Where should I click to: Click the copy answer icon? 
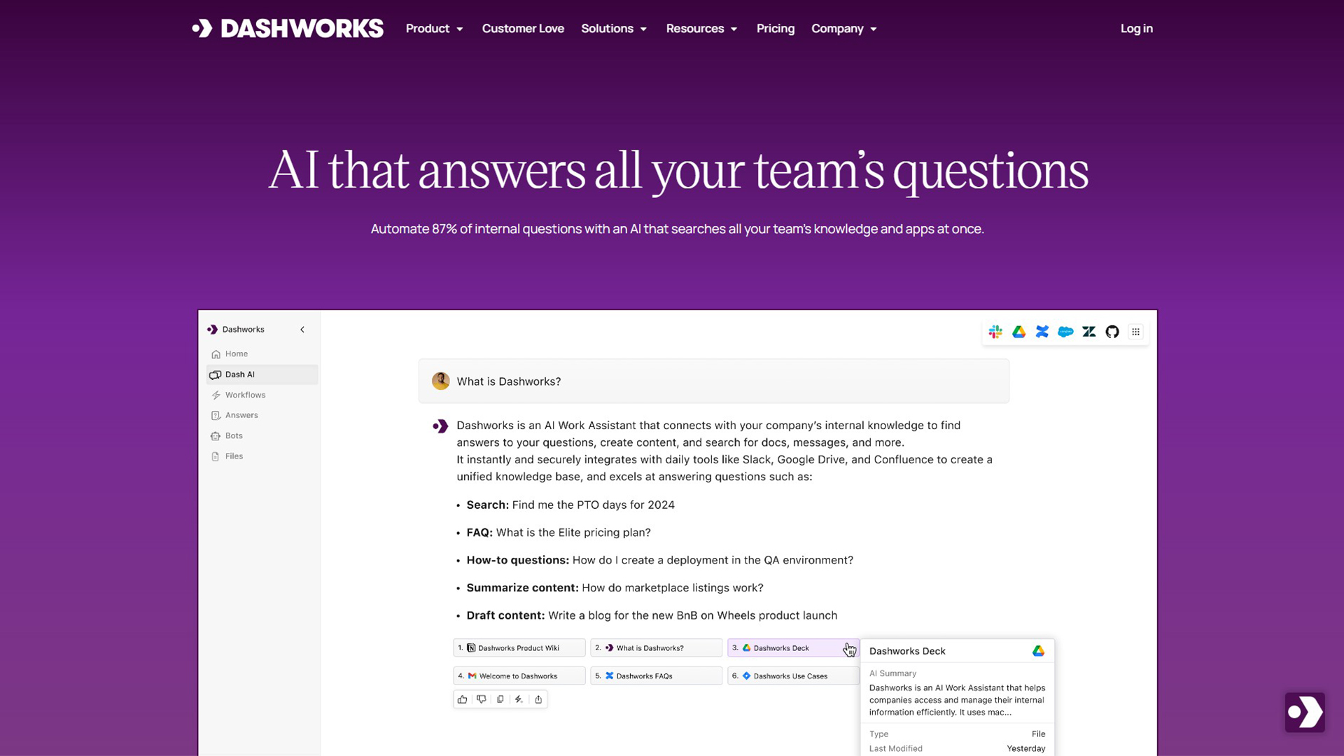(x=500, y=699)
